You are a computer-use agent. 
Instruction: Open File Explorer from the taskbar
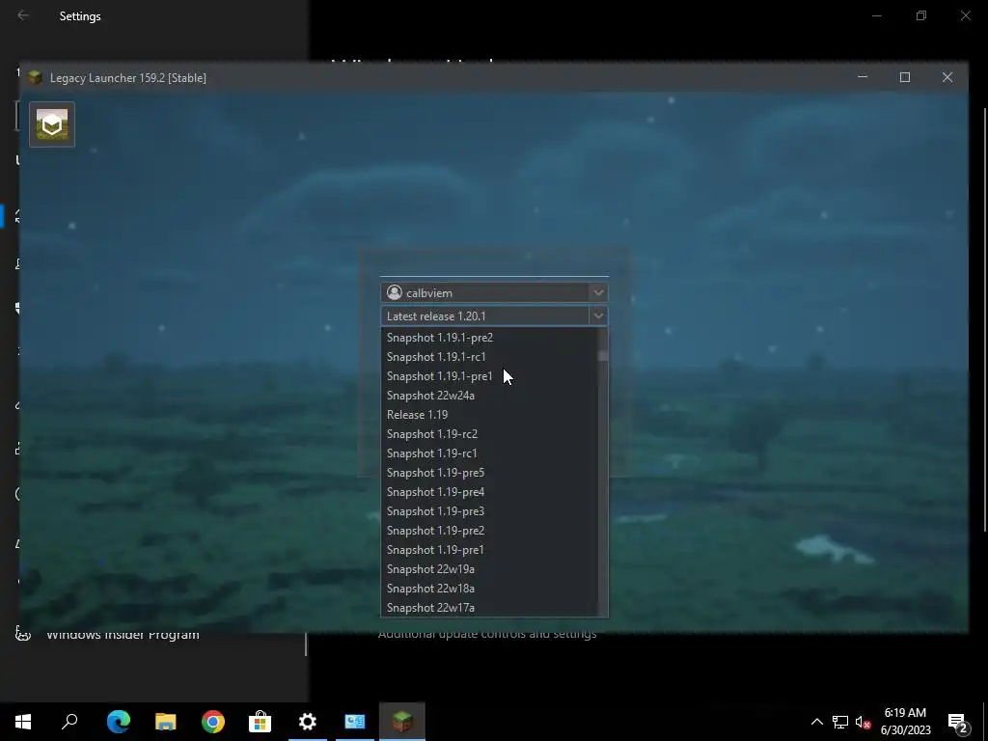coord(166,722)
